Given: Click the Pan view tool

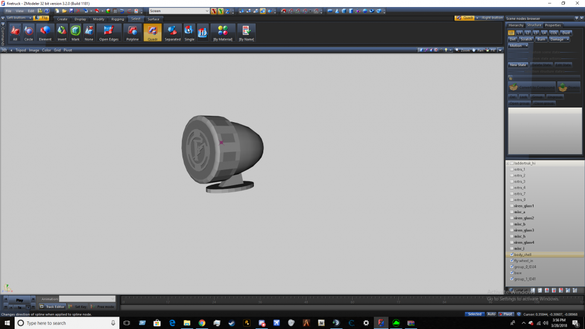Looking at the screenshot, I should (477, 50).
